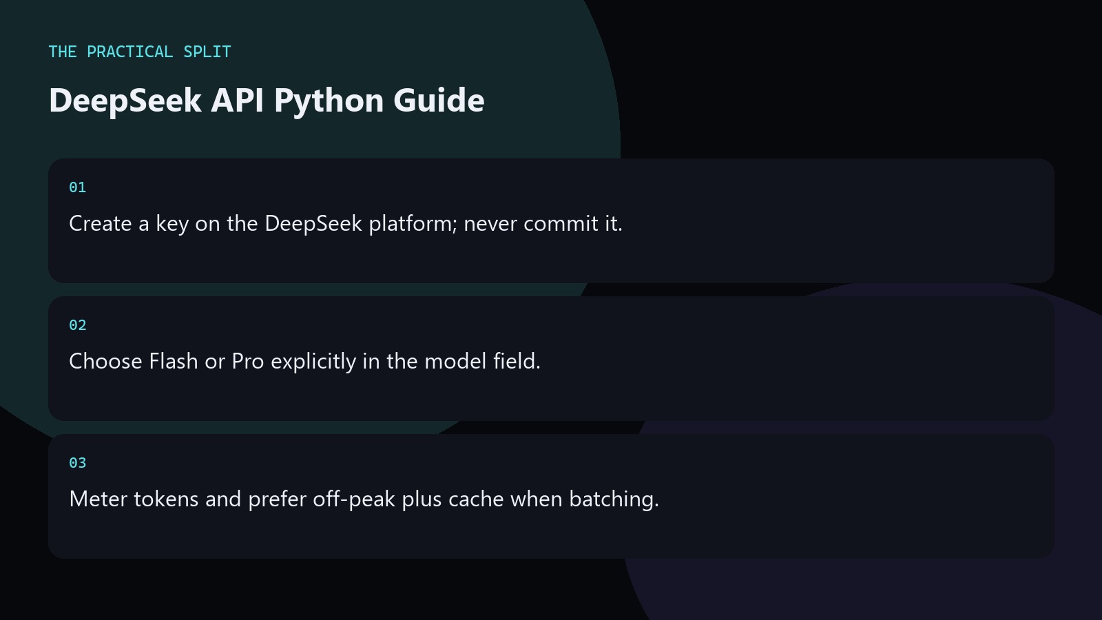Click the heading 'DeepSeek API Python Guide'

[x=267, y=101]
